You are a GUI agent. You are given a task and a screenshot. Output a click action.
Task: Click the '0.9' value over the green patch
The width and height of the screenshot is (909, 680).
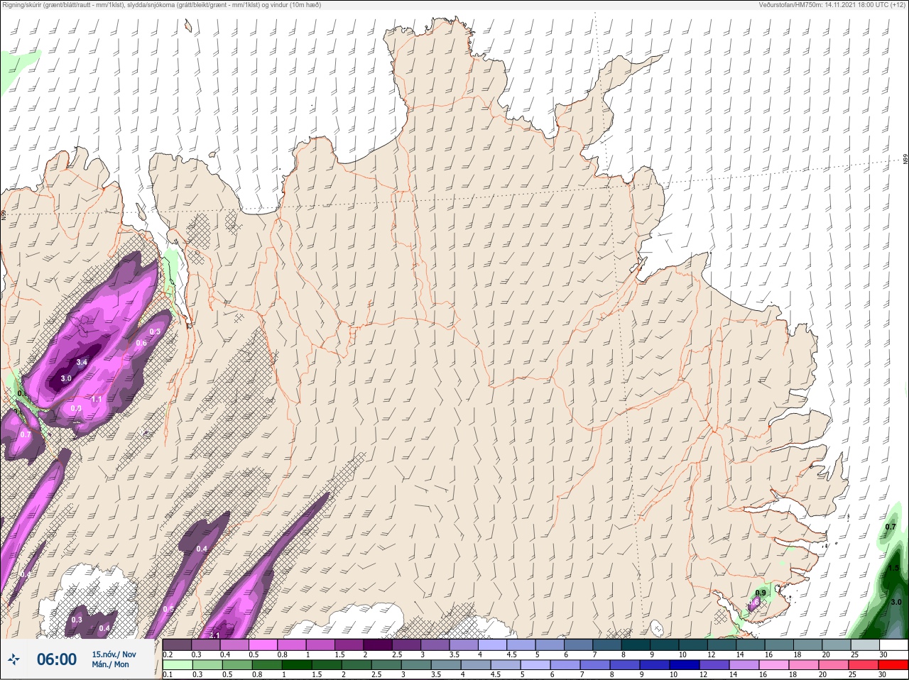761,593
